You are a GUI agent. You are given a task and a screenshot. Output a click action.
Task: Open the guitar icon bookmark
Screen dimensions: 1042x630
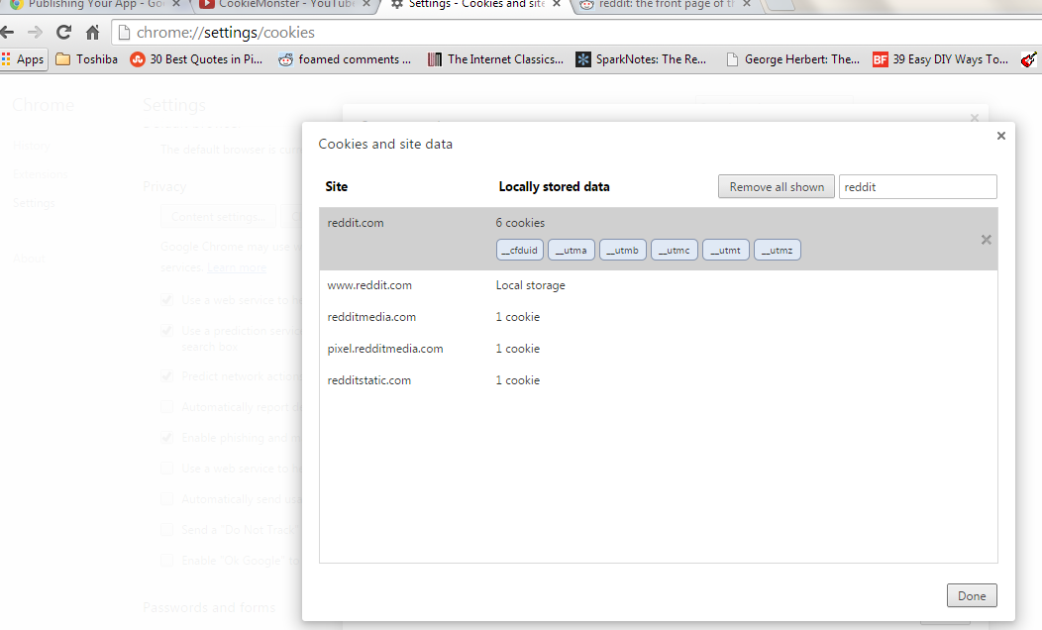click(1029, 59)
